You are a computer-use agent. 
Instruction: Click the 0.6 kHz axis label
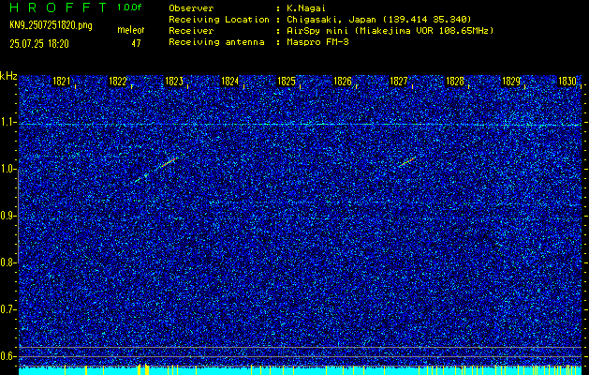click(7, 356)
